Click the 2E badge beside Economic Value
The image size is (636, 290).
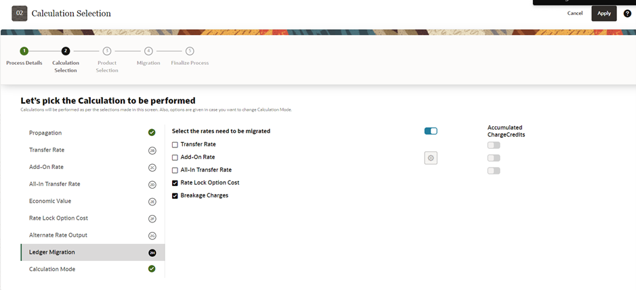point(152,201)
